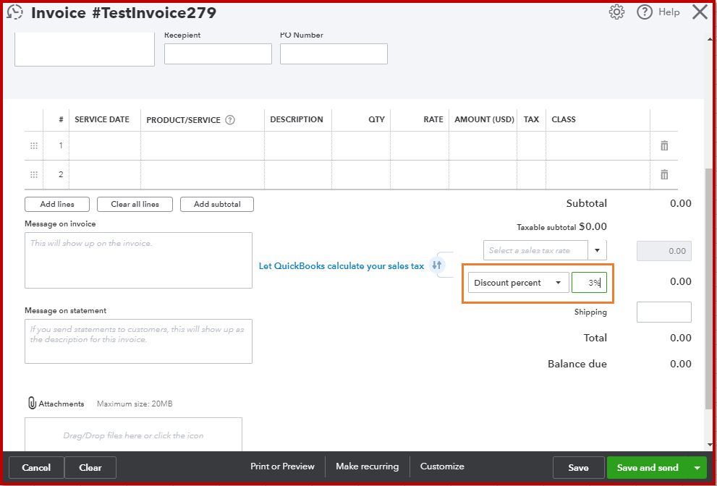Choose Make recurring in footer
The height and width of the screenshot is (486, 717).
368,466
